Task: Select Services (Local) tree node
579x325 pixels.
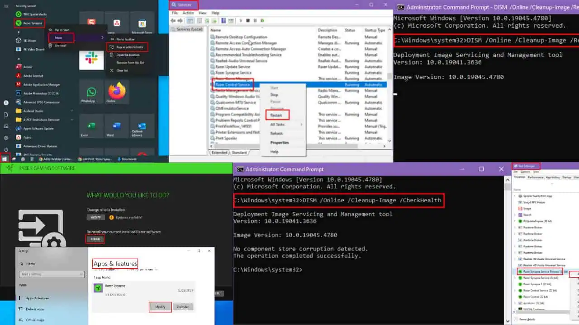Action: coord(190,29)
